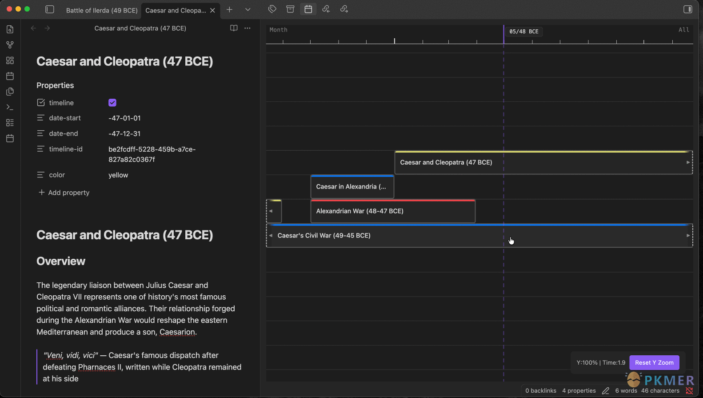Select All timeline scale
703x398 pixels.
coord(684,30)
